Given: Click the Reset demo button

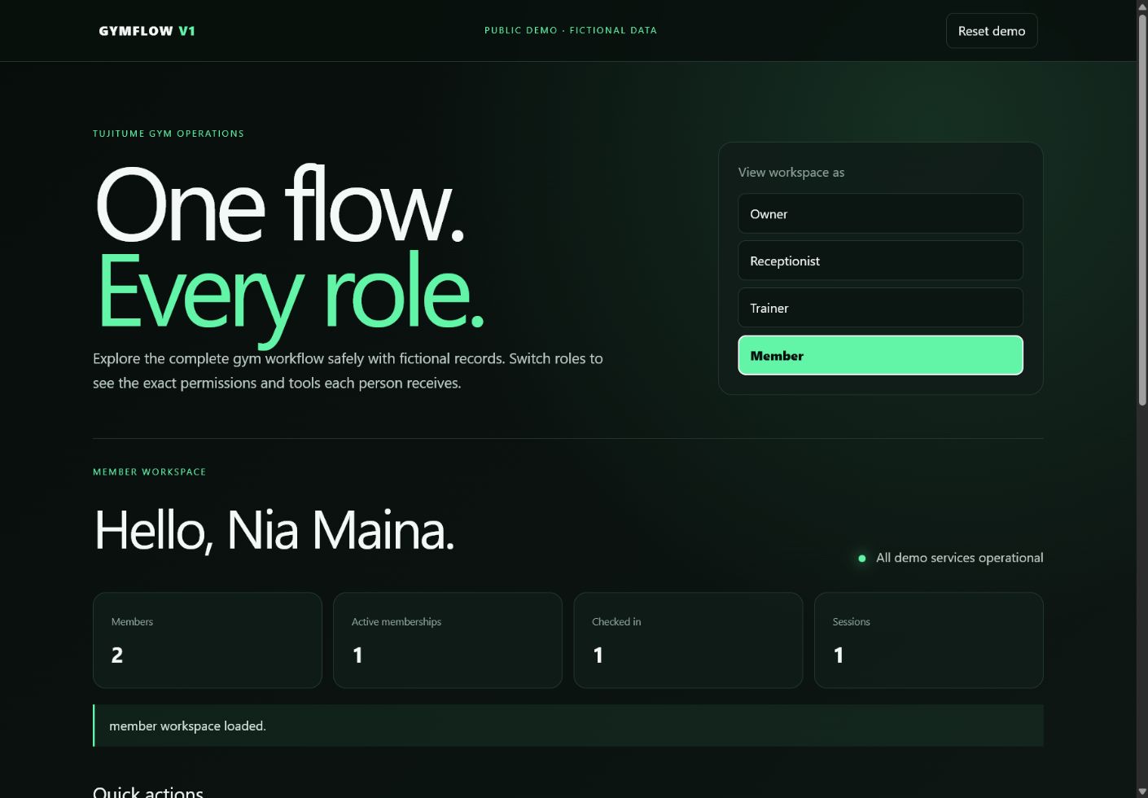Looking at the screenshot, I should tap(992, 31).
